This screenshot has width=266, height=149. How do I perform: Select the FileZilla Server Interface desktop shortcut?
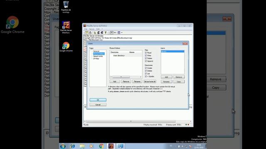66,27
